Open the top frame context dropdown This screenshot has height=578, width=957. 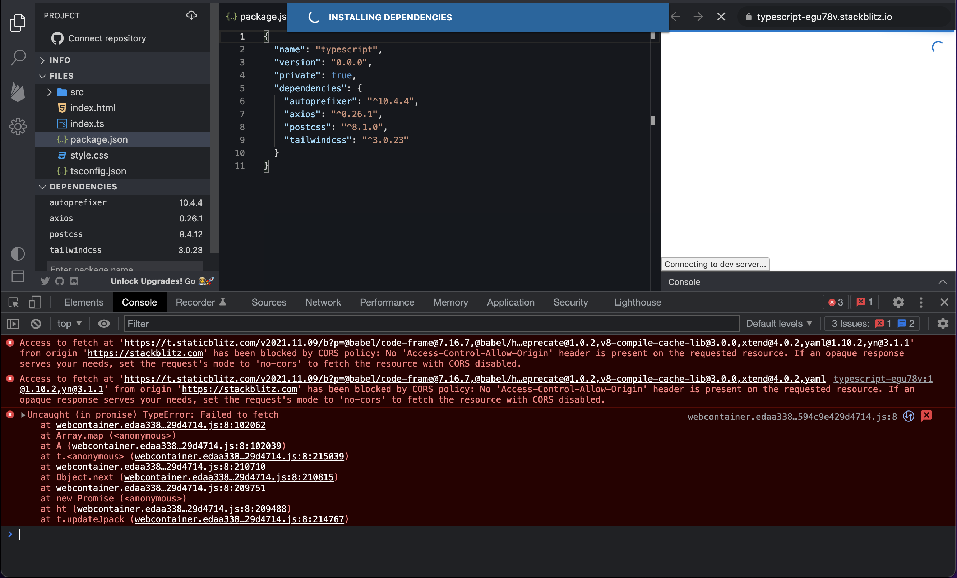[68, 324]
